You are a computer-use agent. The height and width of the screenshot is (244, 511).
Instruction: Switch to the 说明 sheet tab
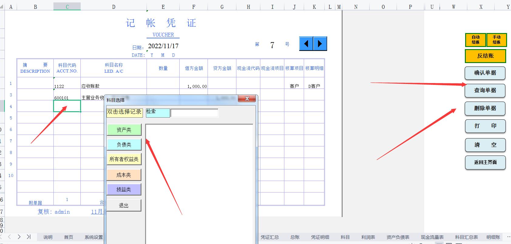coord(48,237)
